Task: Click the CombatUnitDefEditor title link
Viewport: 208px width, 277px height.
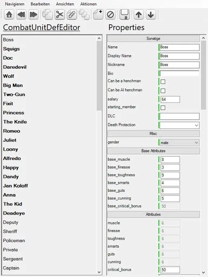Action: (42, 28)
